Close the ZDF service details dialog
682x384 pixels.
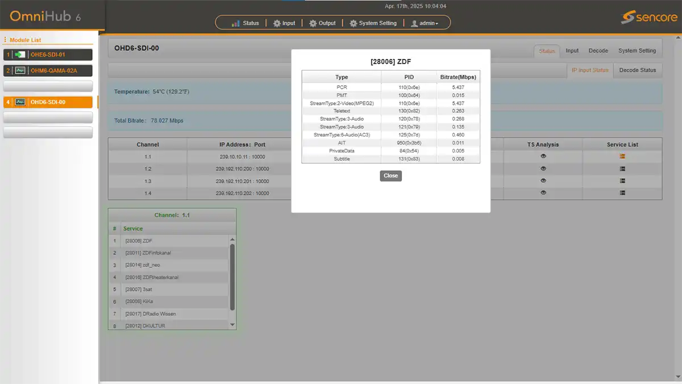[x=391, y=176]
